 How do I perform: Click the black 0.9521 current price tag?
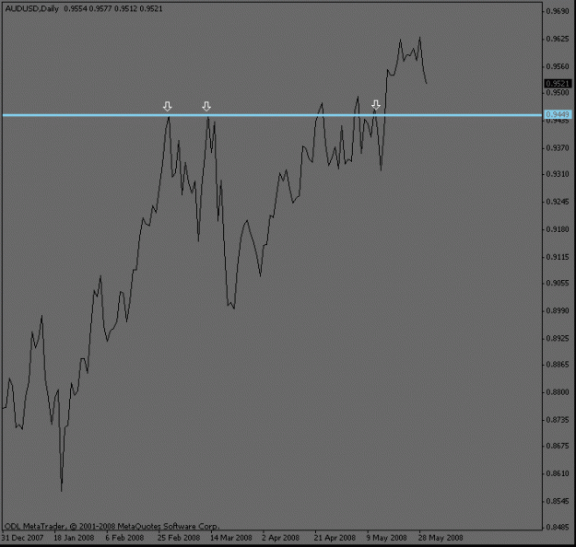pos(558,84)
